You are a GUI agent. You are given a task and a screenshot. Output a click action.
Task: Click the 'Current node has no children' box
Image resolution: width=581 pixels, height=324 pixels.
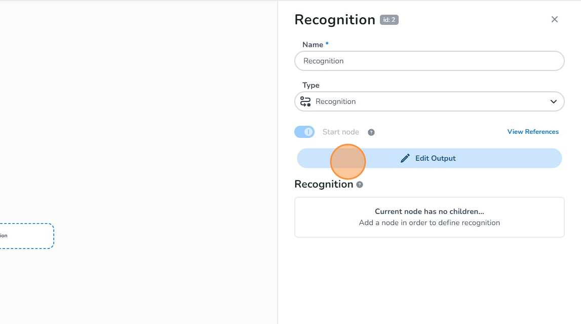pos(429,217)
